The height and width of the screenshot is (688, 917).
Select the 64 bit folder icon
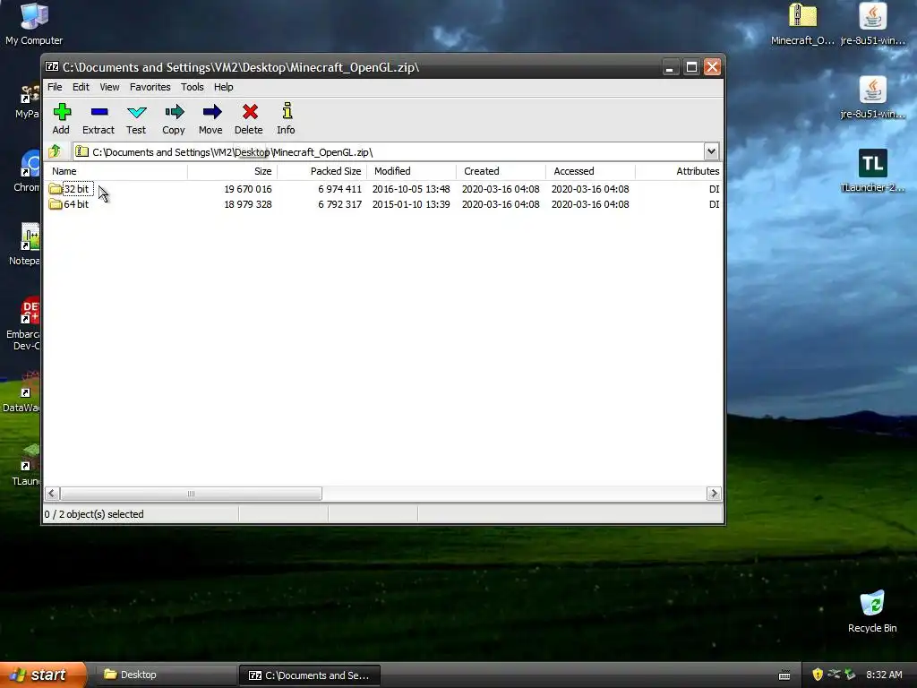coord(56,204)
